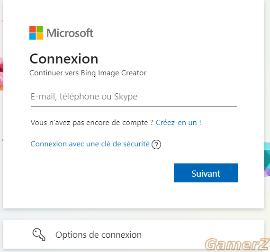Select the Continuer vers Bing Image Creator text
This screenshot has height=252, width=270.
coord(88,73)
